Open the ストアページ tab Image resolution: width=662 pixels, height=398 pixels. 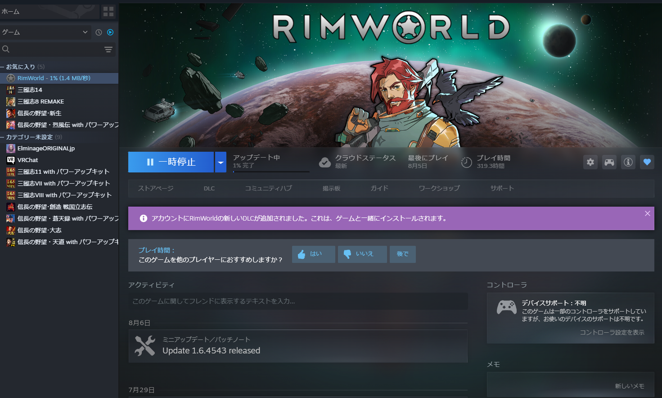click(156, 188)
